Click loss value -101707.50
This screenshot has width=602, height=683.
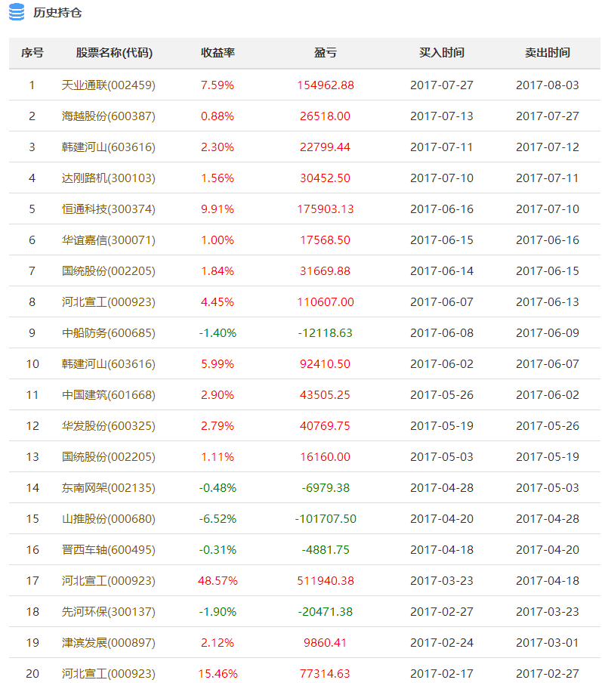tap(326, 518)
